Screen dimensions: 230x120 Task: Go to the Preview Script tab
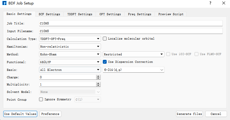coord(171,14)
